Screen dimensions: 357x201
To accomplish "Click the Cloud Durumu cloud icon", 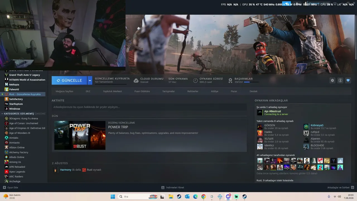I will click(x=136, y=80).
